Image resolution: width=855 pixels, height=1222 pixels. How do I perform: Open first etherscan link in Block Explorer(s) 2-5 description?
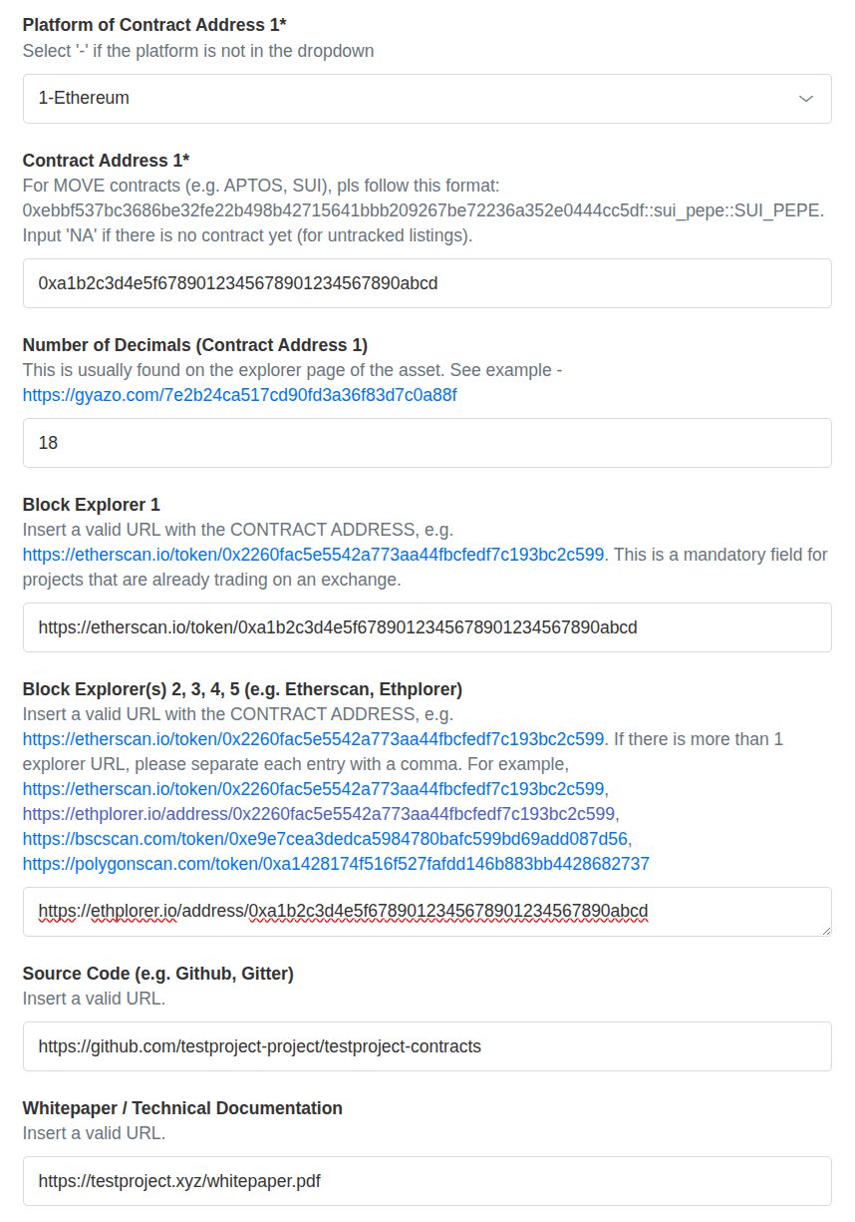point(313,738)
